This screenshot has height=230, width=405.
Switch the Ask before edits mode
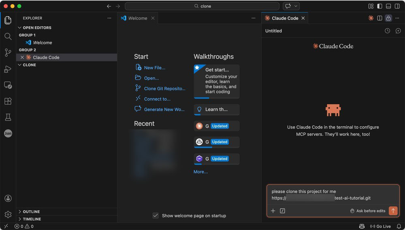368,211
